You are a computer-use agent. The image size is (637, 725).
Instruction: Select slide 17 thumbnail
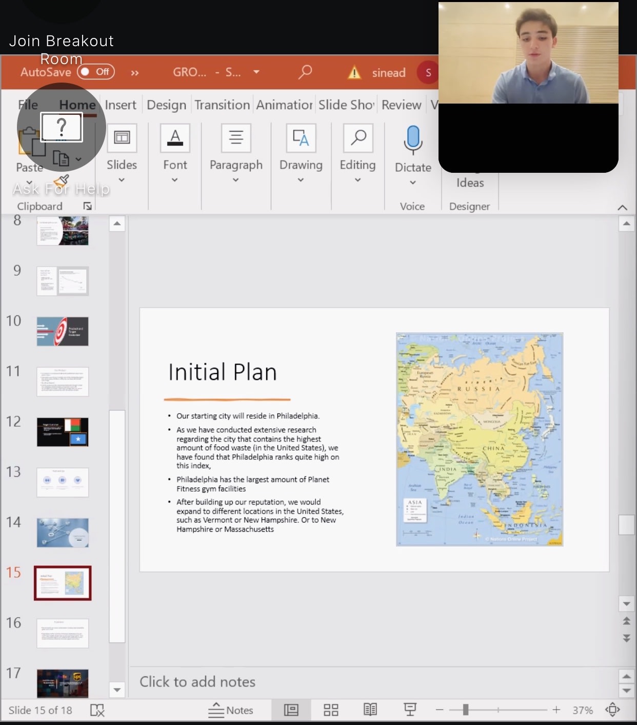63,683
